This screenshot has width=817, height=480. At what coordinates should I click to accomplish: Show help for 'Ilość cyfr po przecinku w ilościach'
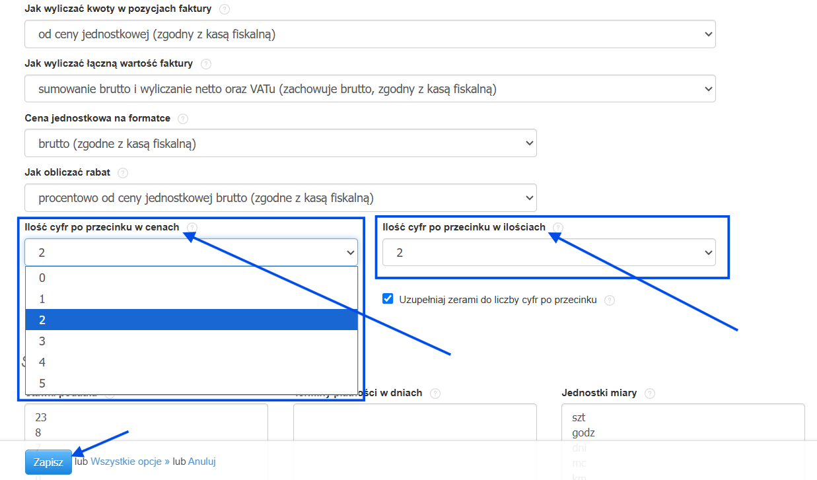(x=558, y=228)
